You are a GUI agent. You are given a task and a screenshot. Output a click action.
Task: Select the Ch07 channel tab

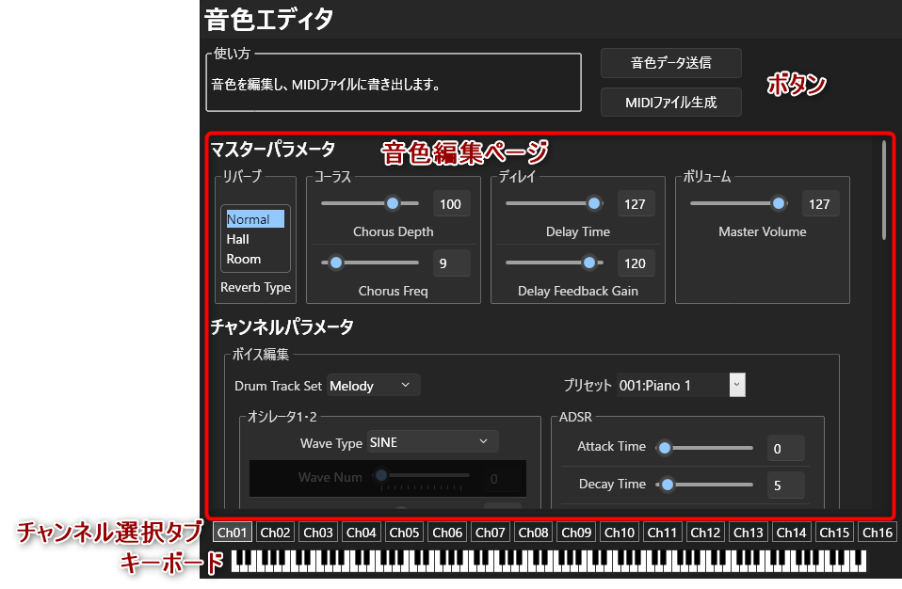pyautogui.click(x=491, y=533)
